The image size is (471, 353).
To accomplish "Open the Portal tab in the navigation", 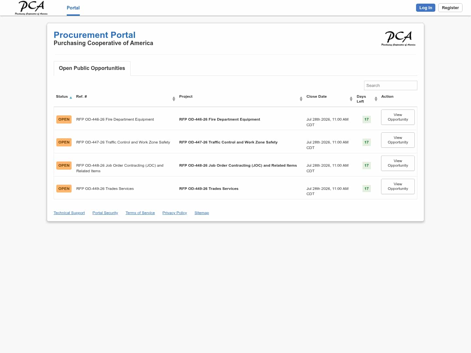I will pyautogui.click(x=73, y=8).
